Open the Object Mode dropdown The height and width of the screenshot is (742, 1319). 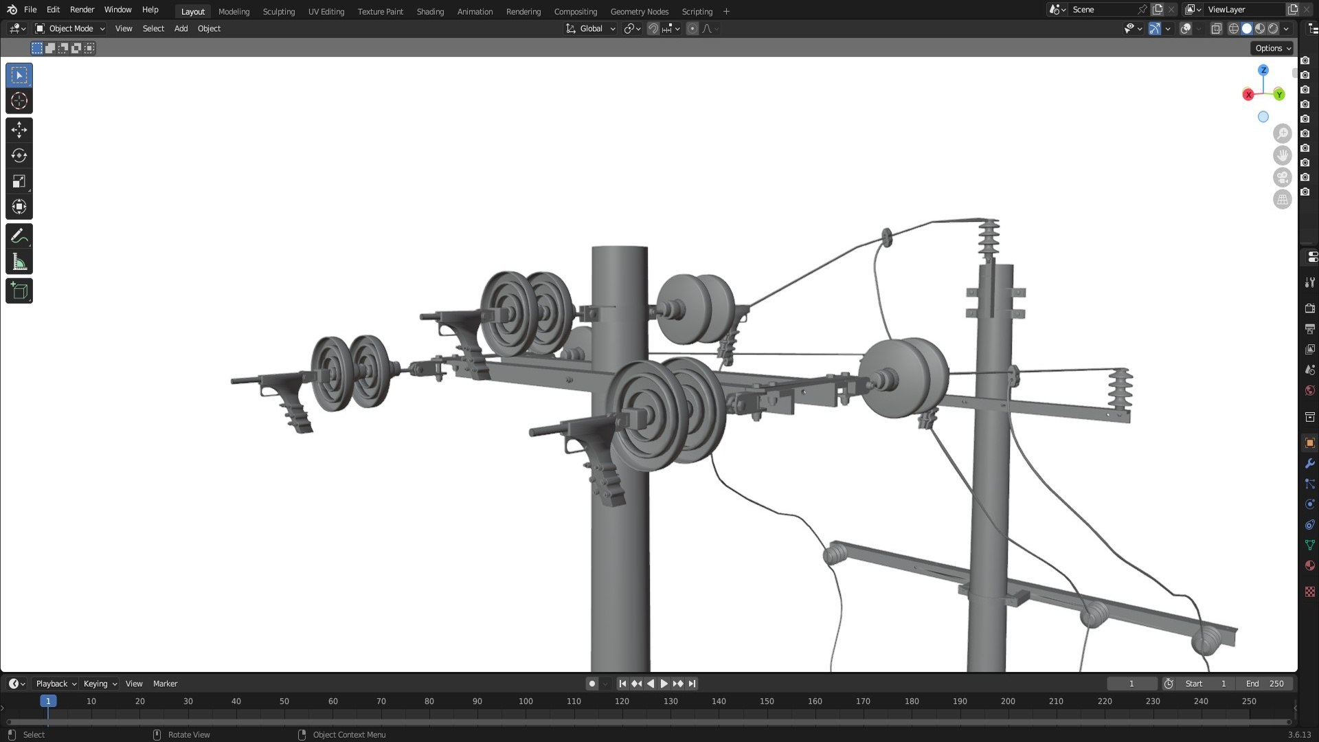click(70, 29)
